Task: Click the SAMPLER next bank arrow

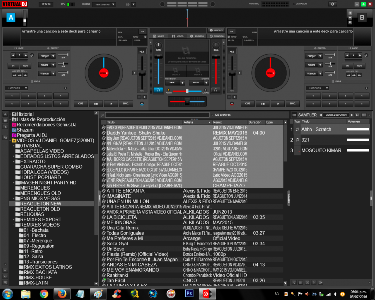Action: (352, 115)
